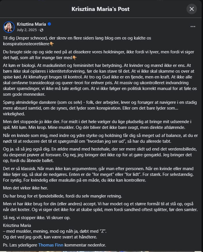203x252 pixels.
Task: Click paragraph beginning "Spørg almindelige danskere"
Action: (x=98, y=108)
